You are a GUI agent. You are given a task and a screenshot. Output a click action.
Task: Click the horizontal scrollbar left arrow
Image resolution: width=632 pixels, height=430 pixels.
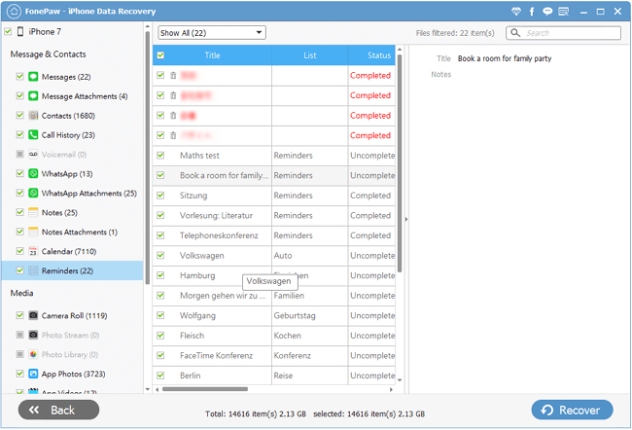pyautogui.click(x=158, y=390)
